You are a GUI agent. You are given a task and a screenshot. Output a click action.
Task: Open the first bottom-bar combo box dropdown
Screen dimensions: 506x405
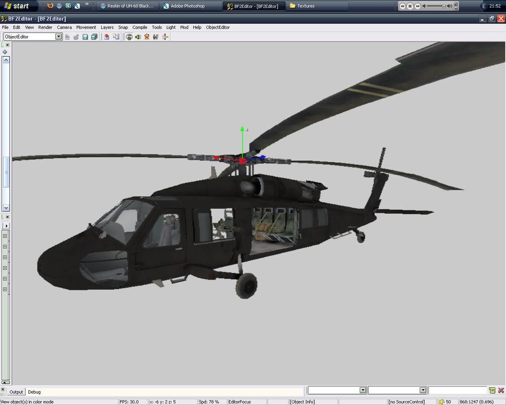(363, 390)
